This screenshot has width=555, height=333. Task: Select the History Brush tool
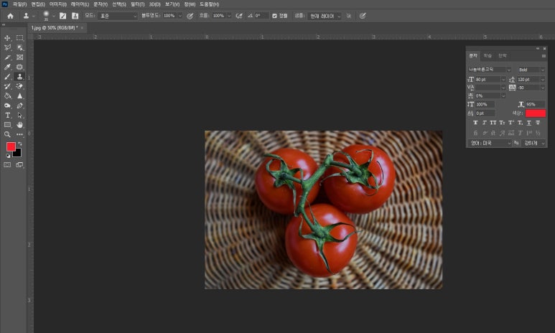[x=7, y=86]
